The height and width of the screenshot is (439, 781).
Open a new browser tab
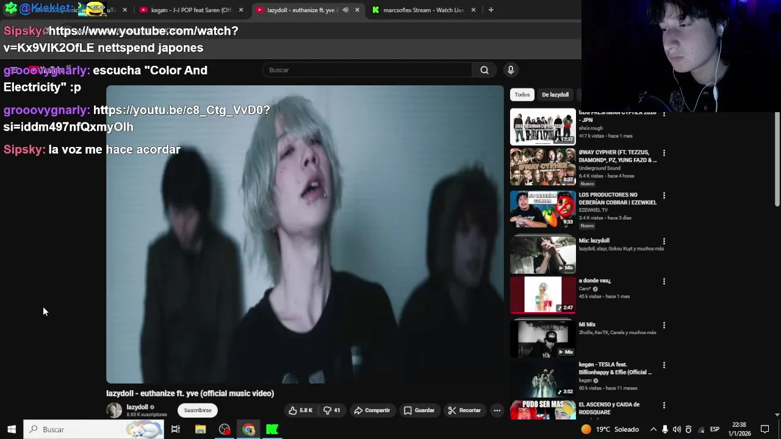point(491,10)
